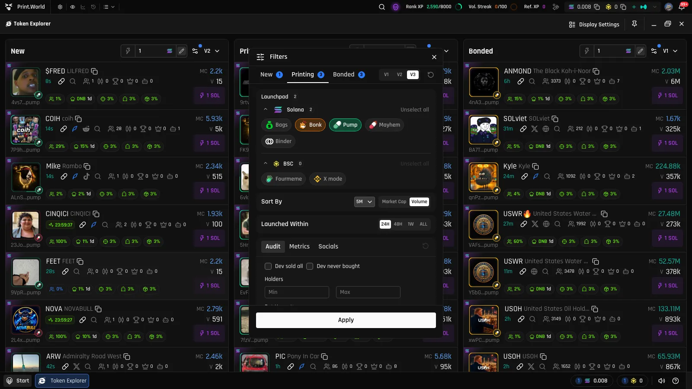Image resolution: width=692 pixels, height=389 pixels.
Task: Select 48H launched within option
Action: tap(398, 224)
